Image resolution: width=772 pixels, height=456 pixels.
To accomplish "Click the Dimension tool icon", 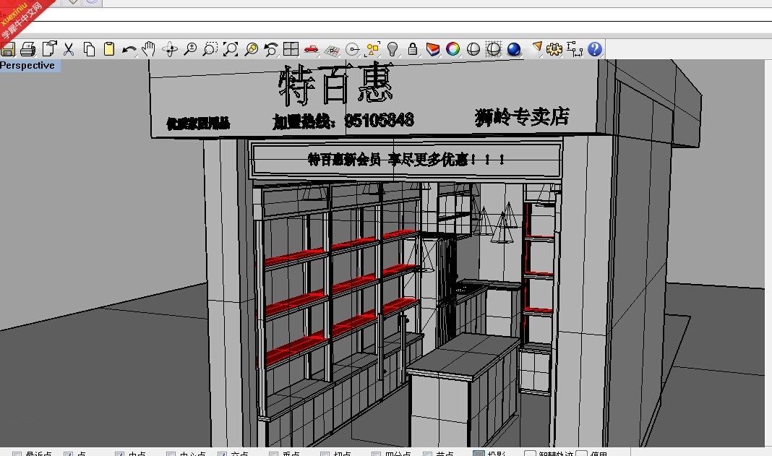I will (x=575, y=49).
